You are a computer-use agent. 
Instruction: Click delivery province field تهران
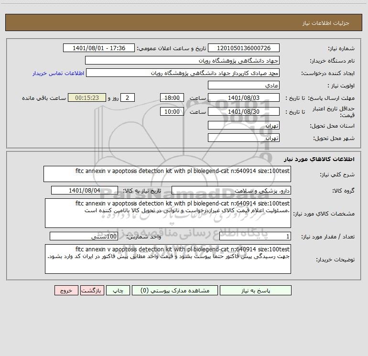tap(244, 125)
